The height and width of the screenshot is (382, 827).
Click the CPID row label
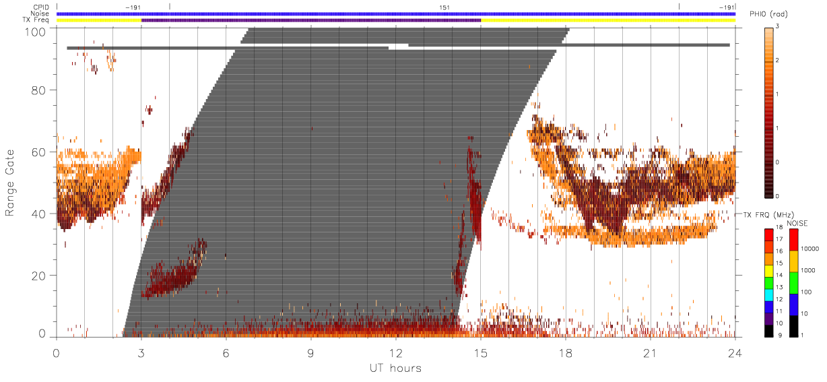[x=41, y=7]
